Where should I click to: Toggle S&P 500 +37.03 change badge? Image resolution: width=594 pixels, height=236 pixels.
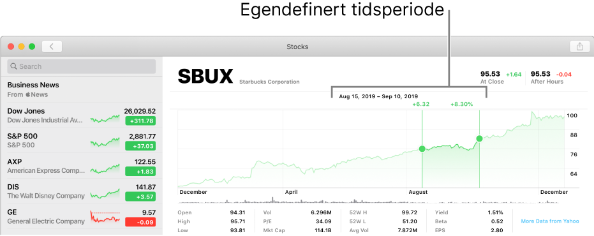coord(140,146)
